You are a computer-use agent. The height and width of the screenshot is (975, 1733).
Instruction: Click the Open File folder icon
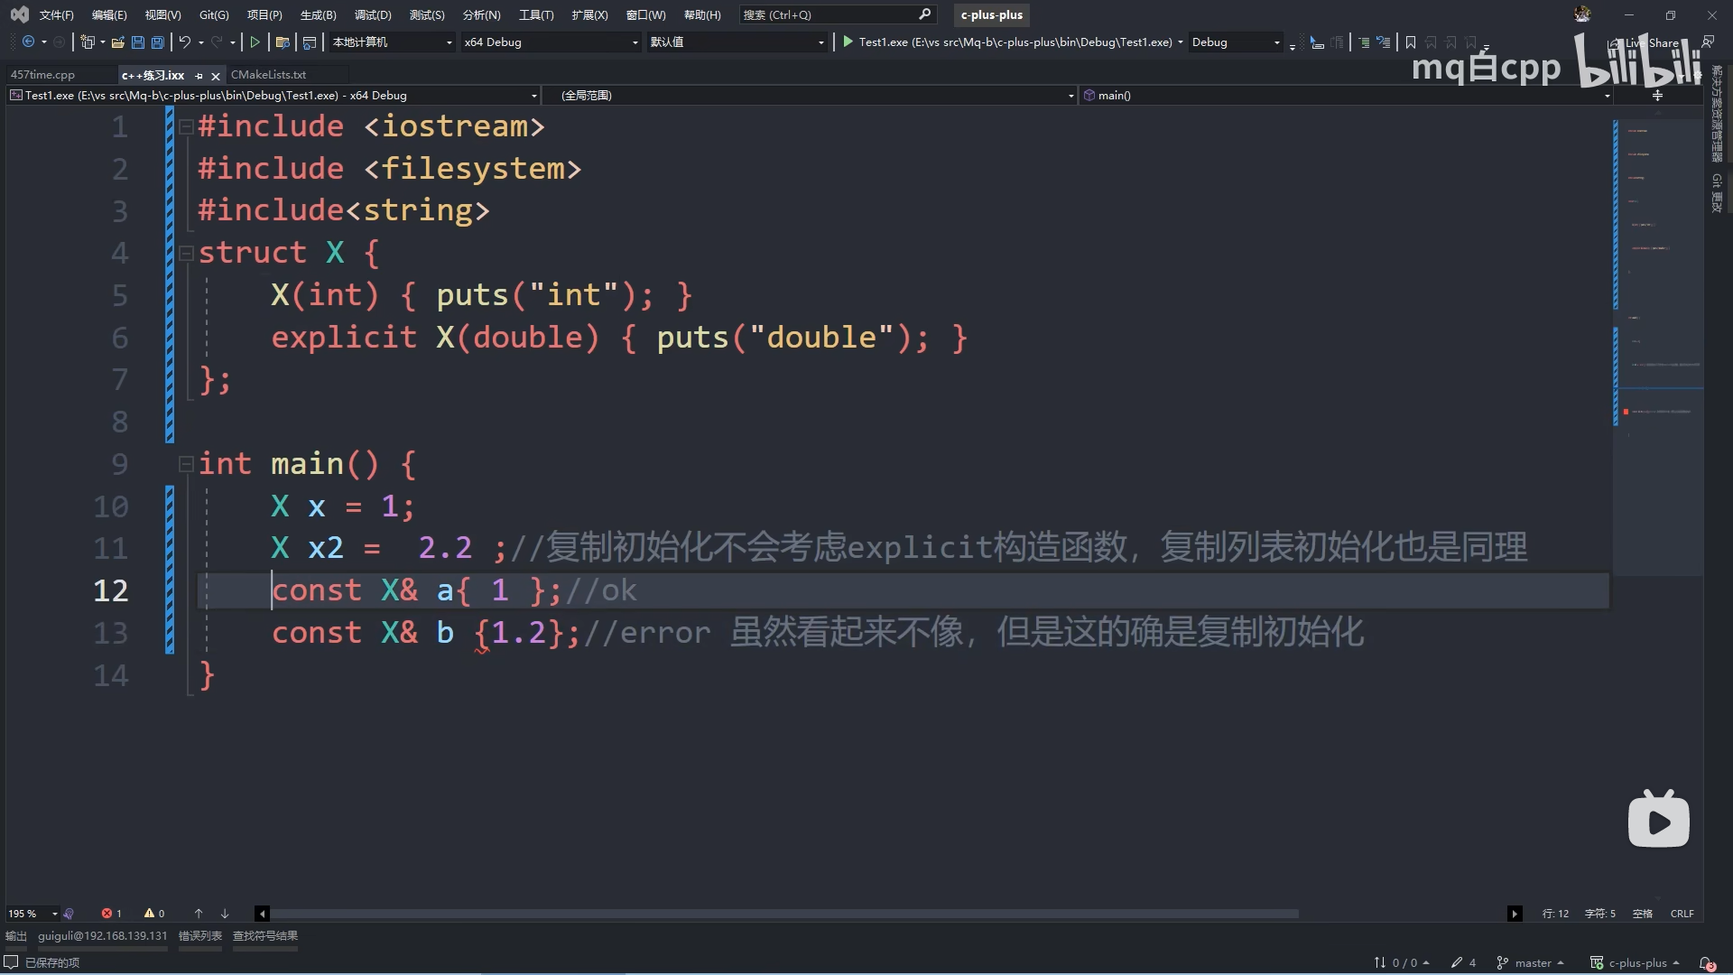click(x=117, y=42)
